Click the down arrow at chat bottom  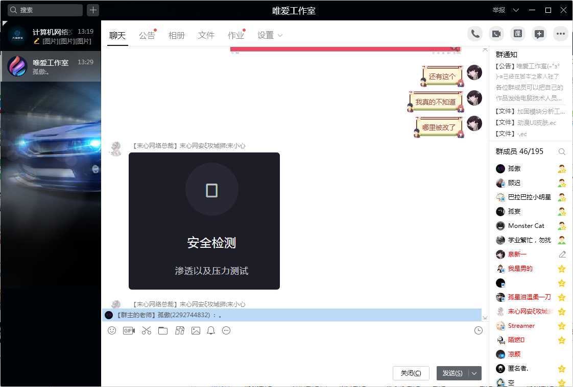tap(485, 318)
